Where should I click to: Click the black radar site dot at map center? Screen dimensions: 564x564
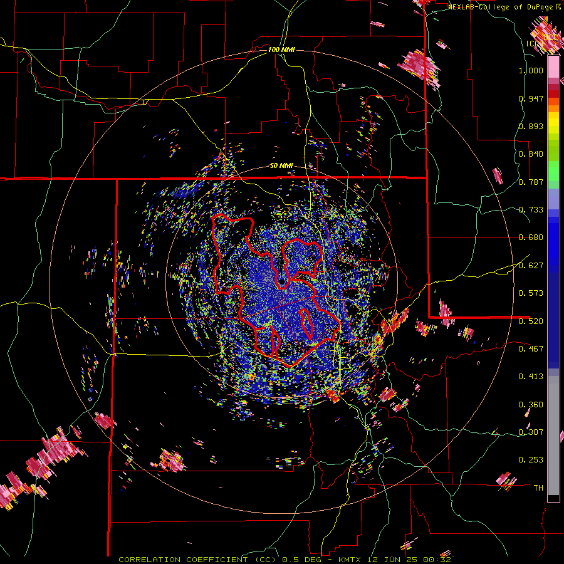point(281,281)
